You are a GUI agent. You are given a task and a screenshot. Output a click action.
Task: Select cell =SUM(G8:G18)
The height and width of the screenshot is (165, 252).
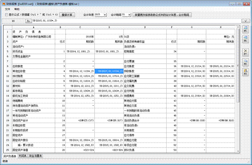coord(192,120)
